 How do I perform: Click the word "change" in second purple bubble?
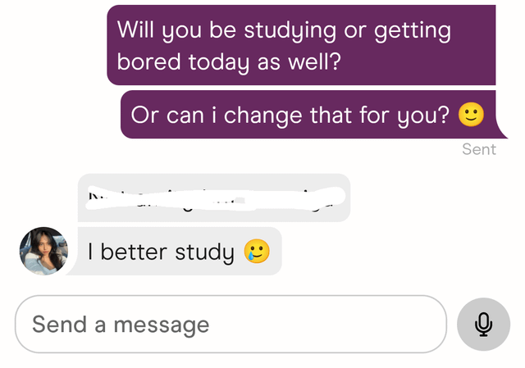point(263,116)
